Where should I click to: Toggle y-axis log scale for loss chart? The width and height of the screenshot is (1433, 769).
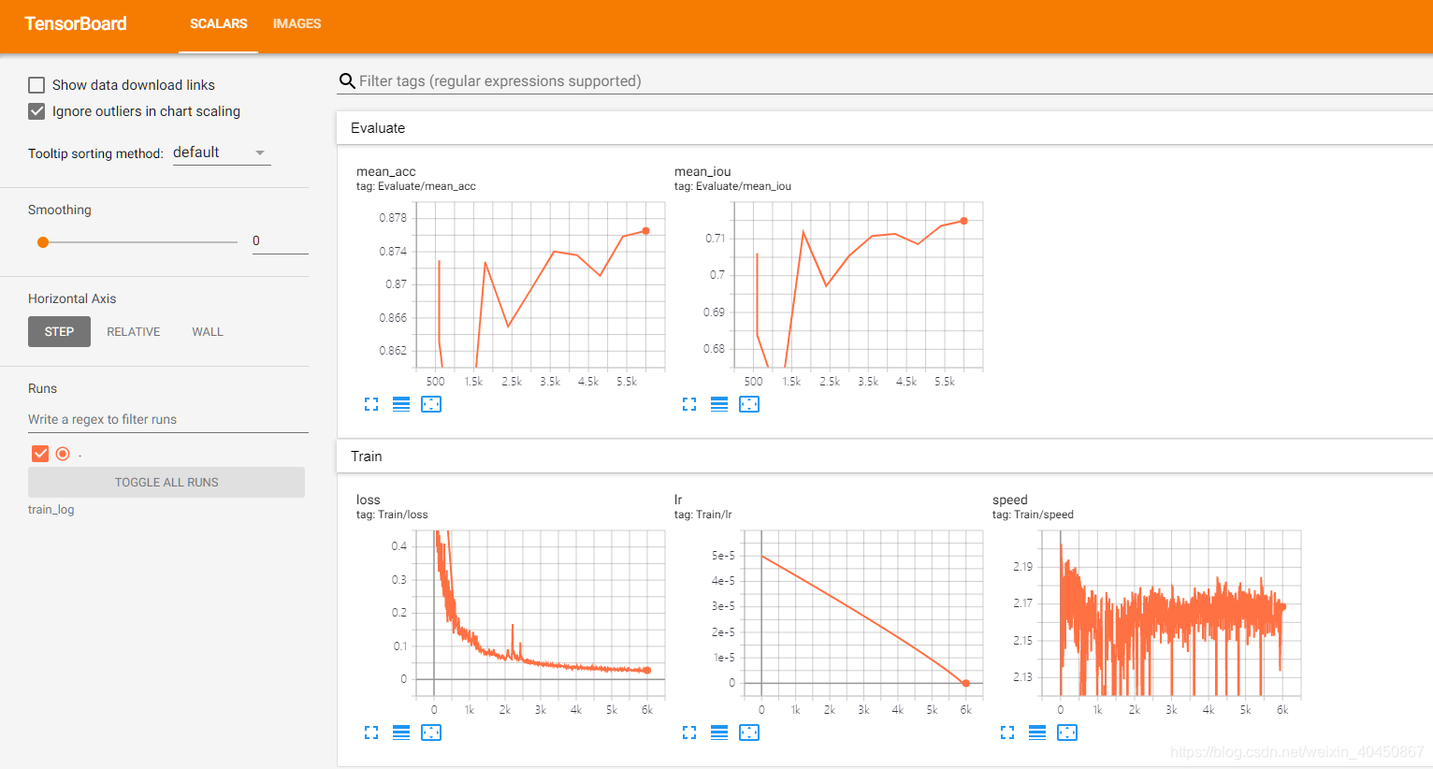click(x=401, y=733)
